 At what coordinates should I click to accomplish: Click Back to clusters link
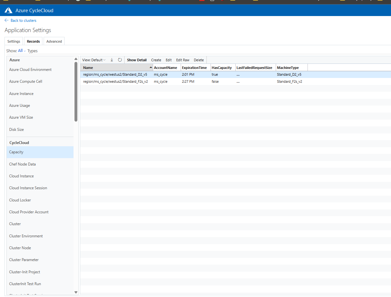pos(23,21)
